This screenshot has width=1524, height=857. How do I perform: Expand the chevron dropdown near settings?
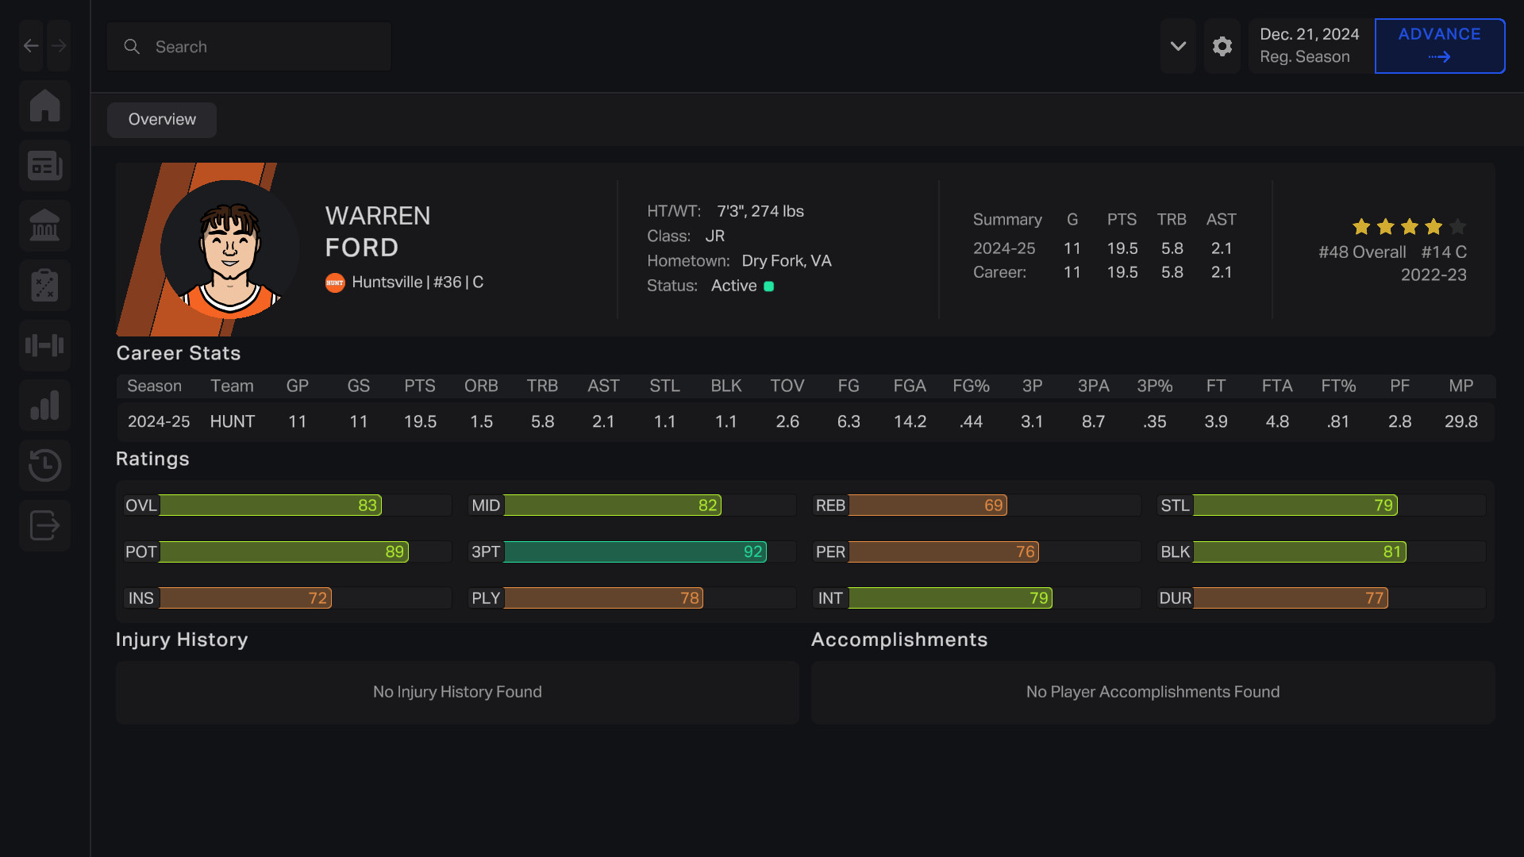(1178, 46)
